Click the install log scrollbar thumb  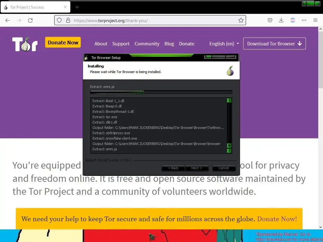229,146
